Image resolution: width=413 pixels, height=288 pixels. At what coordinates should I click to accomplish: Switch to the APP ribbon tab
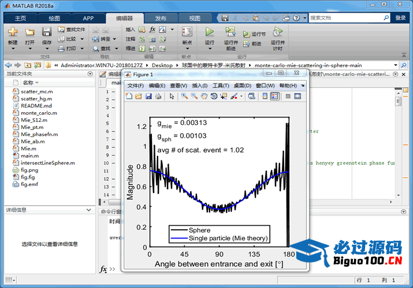pyautogui.click(x=88, y=18)
